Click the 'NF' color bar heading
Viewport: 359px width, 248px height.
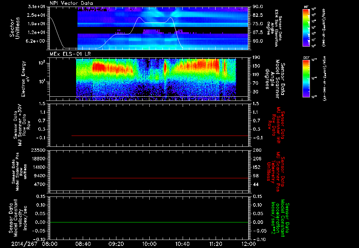[x=306, y=7]
